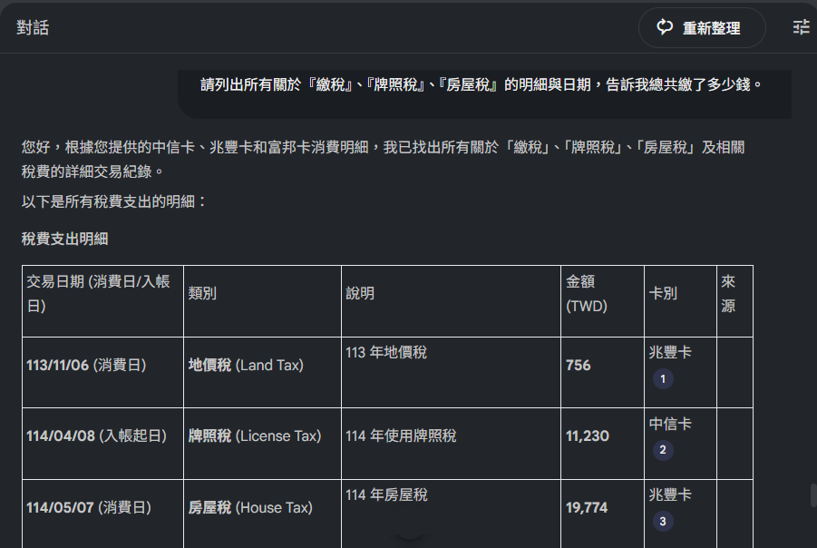Select the user prompt message bubble

pyautogui.click(x=484, y=93)
